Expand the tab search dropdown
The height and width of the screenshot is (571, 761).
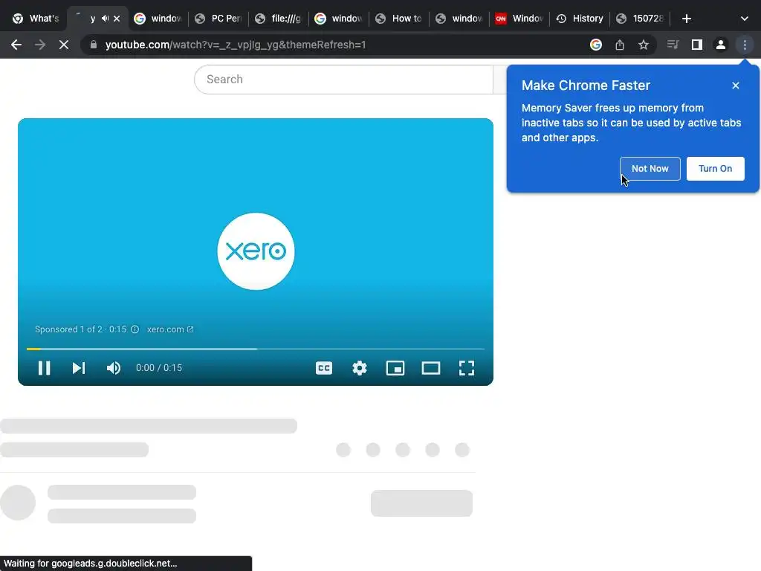745,19
